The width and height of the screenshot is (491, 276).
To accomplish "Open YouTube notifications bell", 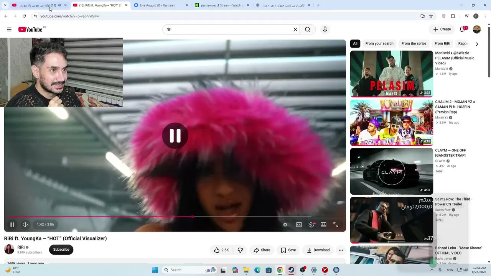I will tap(463, 30).
